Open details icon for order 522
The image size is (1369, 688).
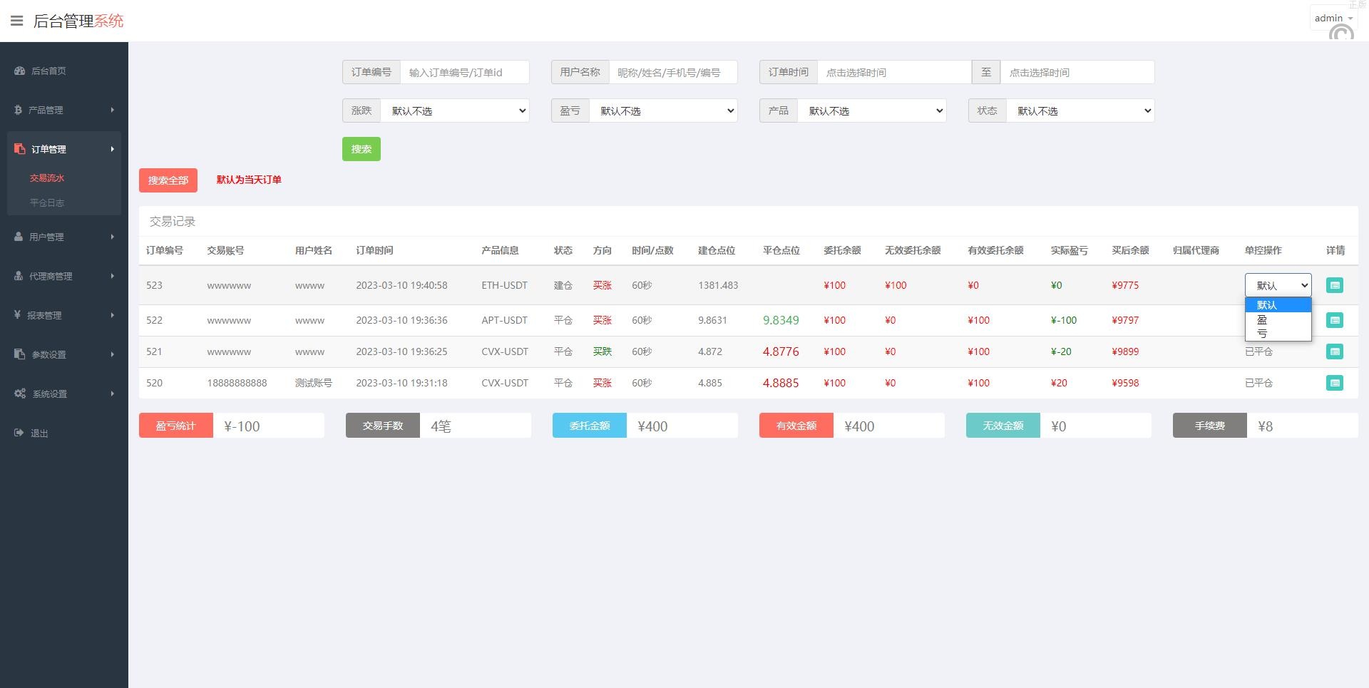click(x=1334, y=320)
